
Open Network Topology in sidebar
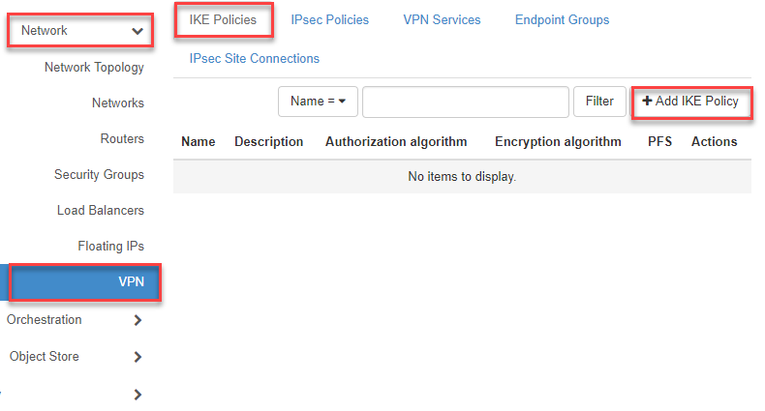coord(94,68)
